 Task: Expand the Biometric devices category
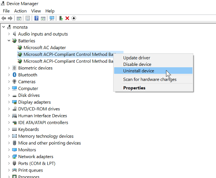(9, 68)
